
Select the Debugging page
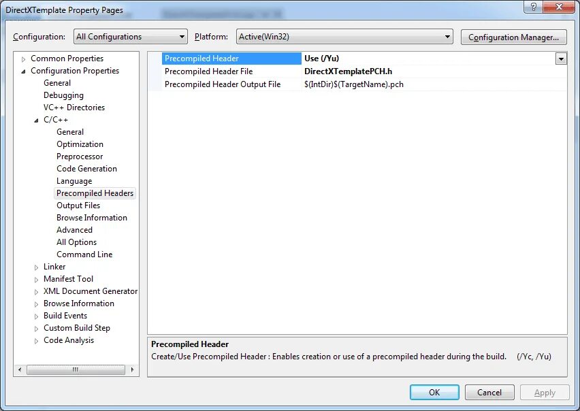coord(63,95)
